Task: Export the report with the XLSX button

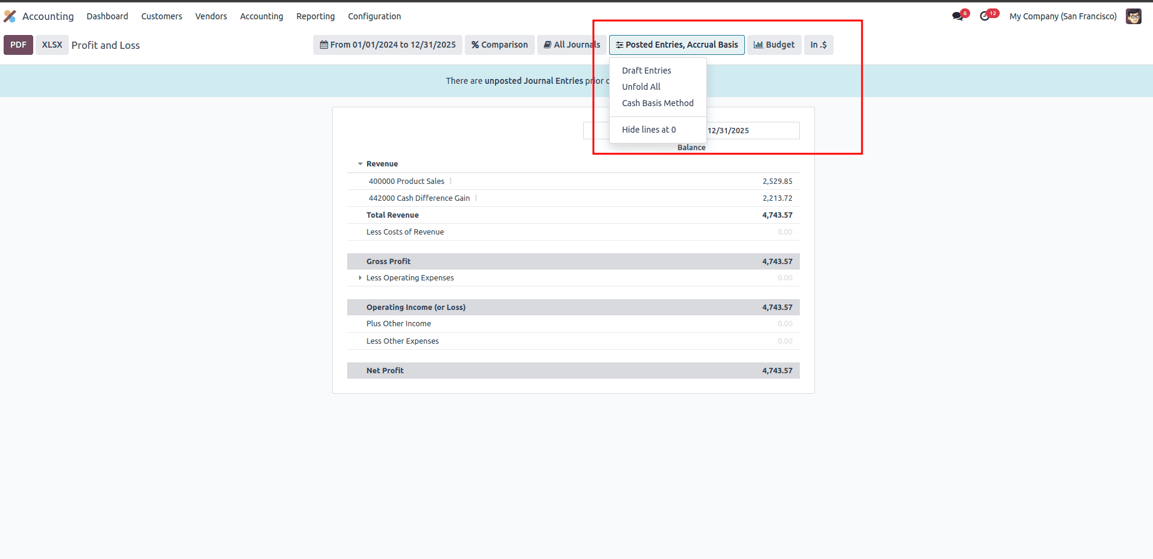Action: pos(52,45)
